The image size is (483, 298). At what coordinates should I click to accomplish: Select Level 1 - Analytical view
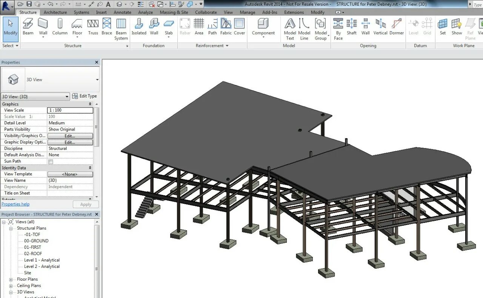[42, 260]
